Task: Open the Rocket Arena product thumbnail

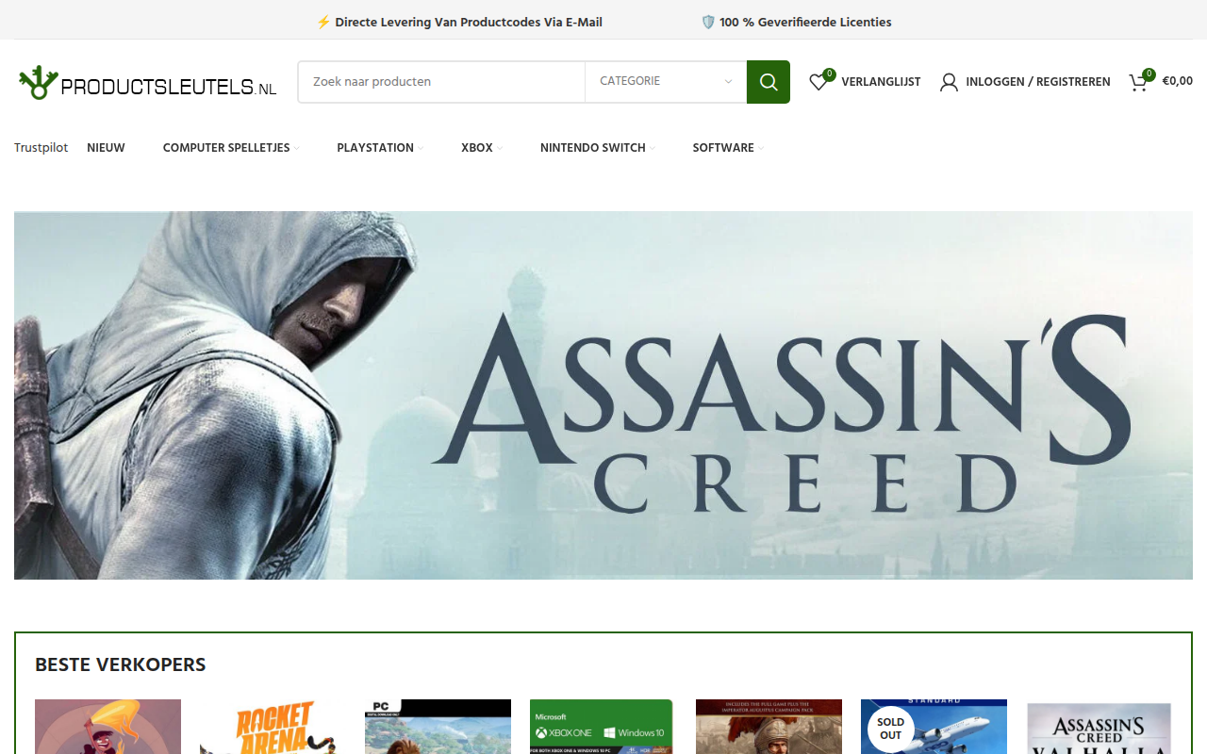Action: tap(273, 727)
